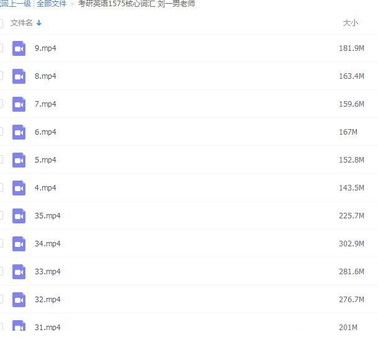This screenshot has width=378, height=345.
Task: Click the video icon for 9.mp4
Action: click(x=19, y=48)
